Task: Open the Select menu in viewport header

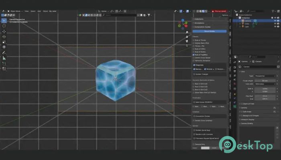Action: [x=33, y=11]
